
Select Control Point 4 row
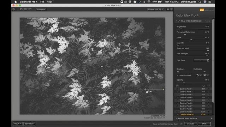click(193, 97)
